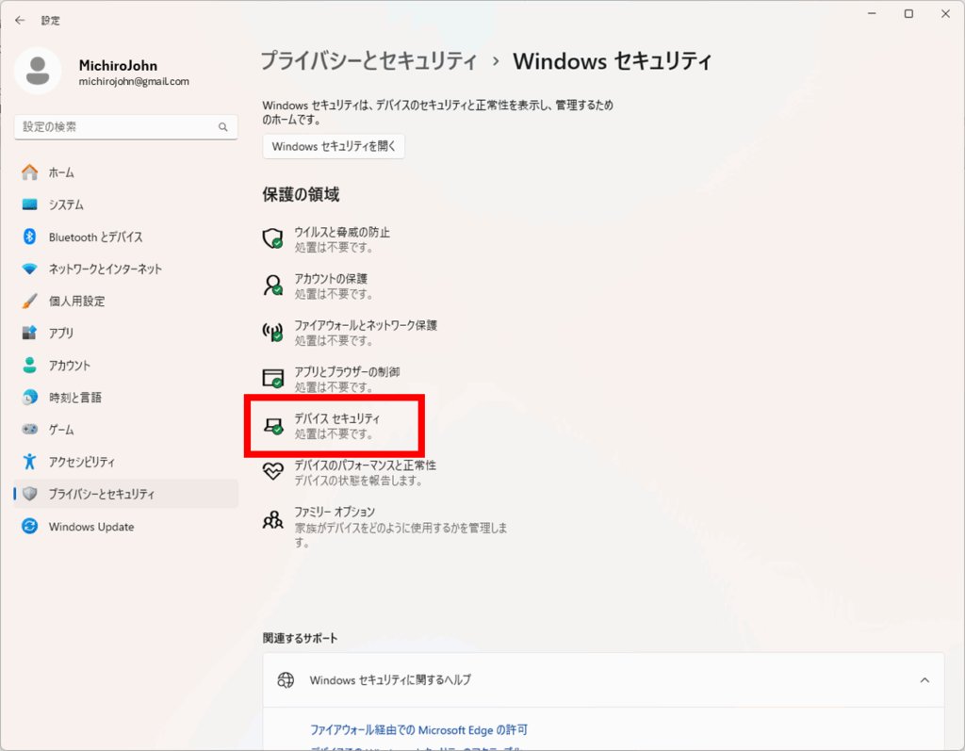The height and width of the screenshot is (751, 965).
Task: Click 時刻と言語 label in sidebar
Action: (75, 397)
